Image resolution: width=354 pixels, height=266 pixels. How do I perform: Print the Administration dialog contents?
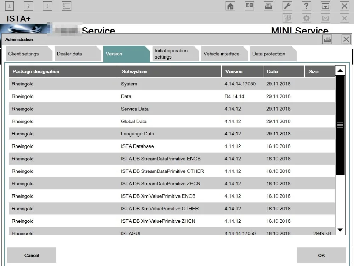click(x=327, y=39)
